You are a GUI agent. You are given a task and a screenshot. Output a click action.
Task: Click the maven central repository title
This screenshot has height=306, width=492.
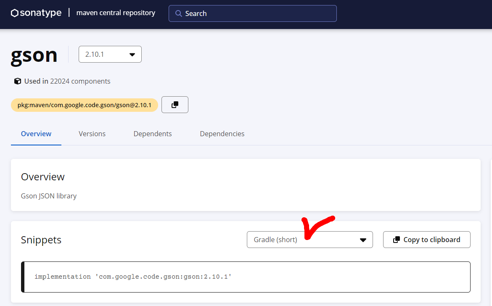(x=116, y=13)
